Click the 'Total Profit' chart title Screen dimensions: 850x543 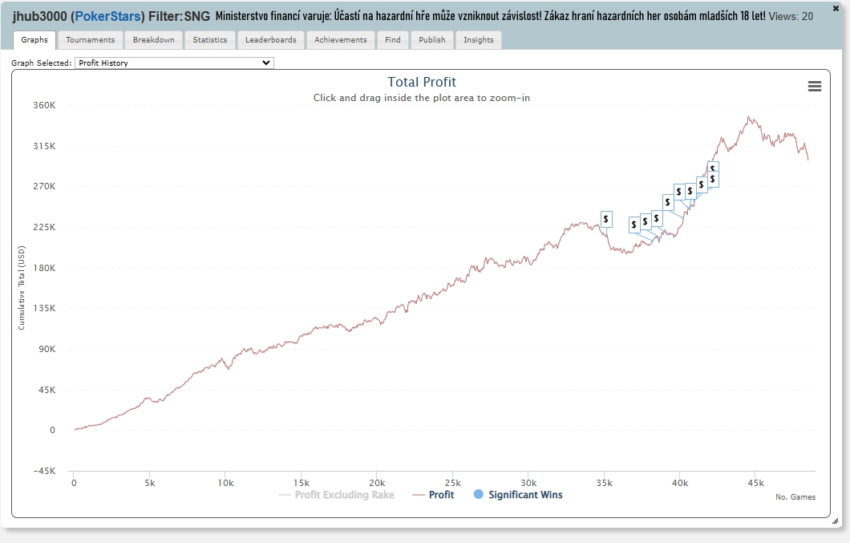(x=421, y=82)
